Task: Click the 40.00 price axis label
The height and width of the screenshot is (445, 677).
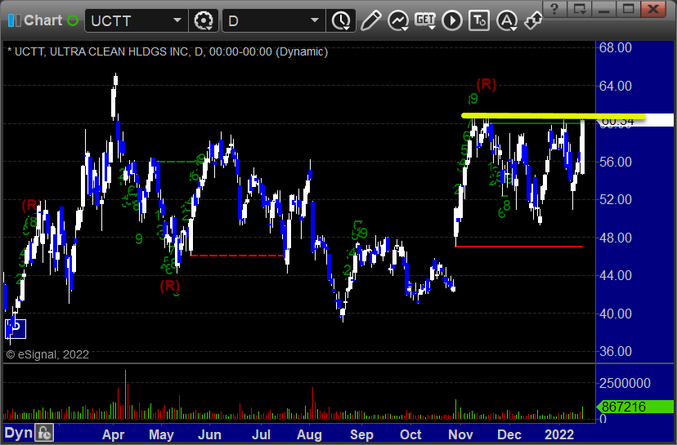Action: [x=615, y=314]
